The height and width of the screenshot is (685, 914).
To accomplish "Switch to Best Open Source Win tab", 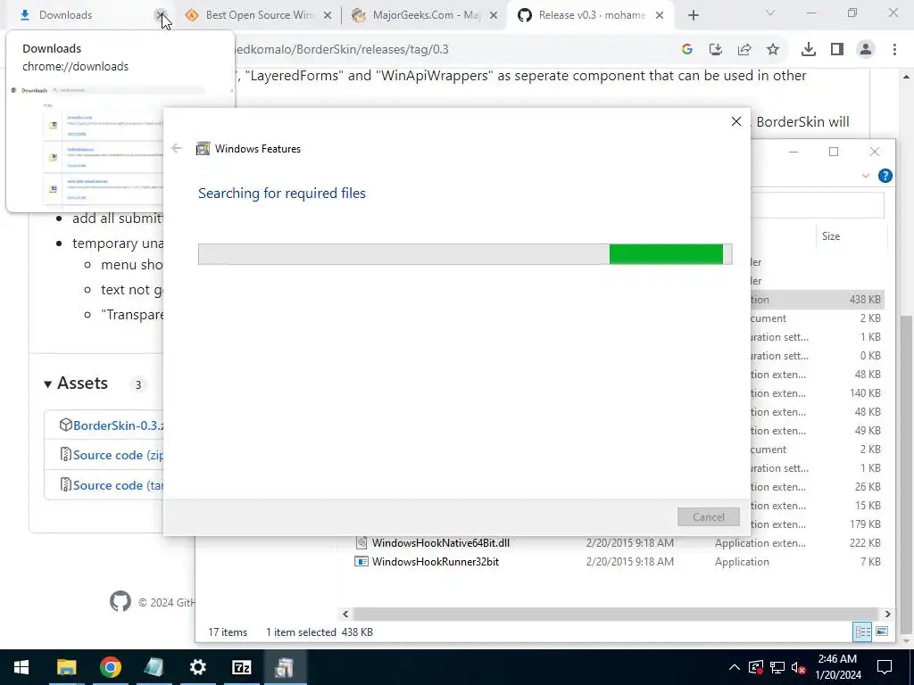I will [x=260, y=16].
